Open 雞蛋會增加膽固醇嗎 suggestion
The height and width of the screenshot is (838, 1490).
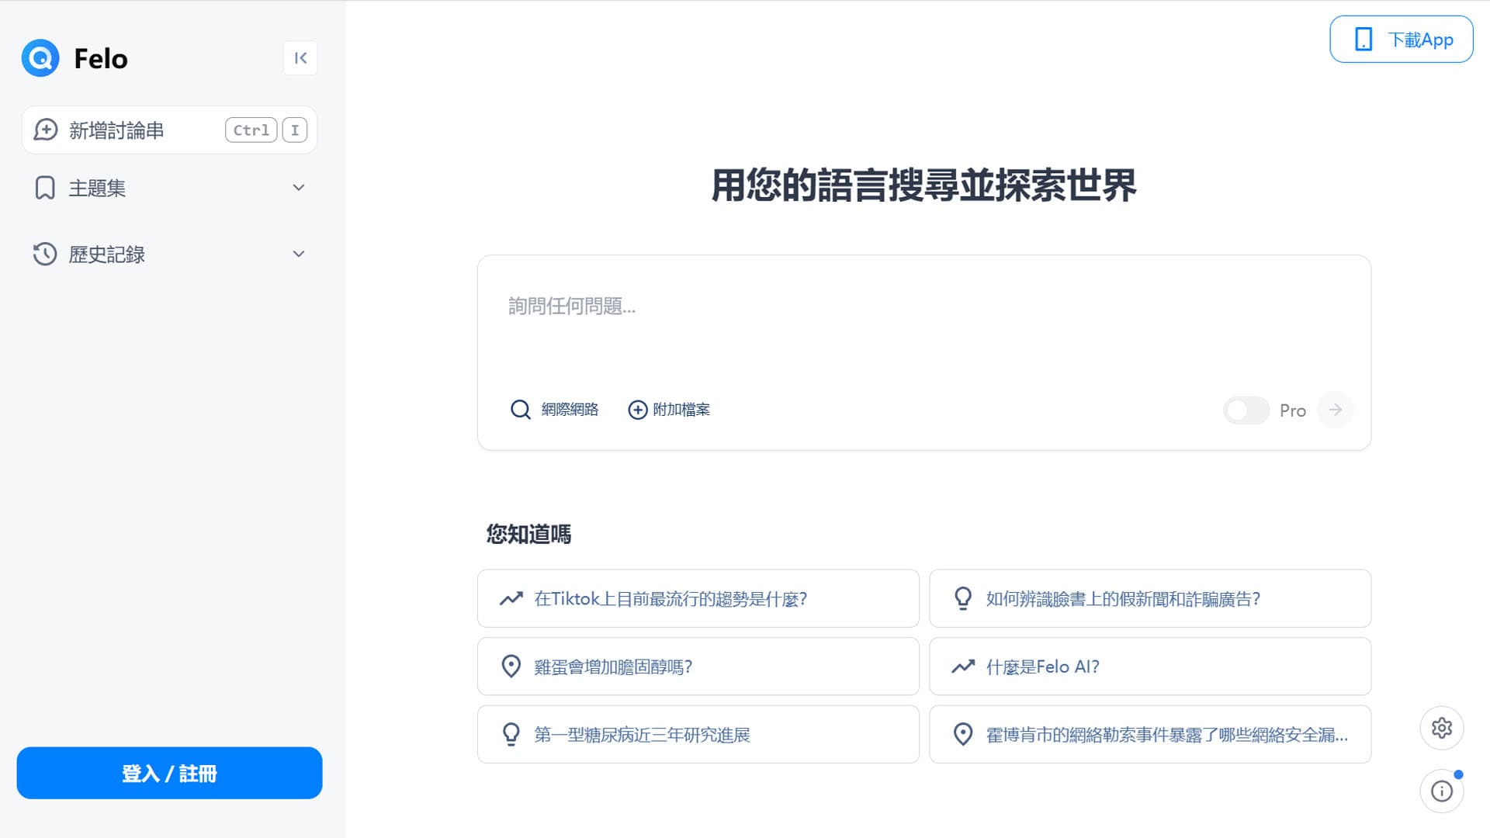pyautogui.click(x=698, y=667)
